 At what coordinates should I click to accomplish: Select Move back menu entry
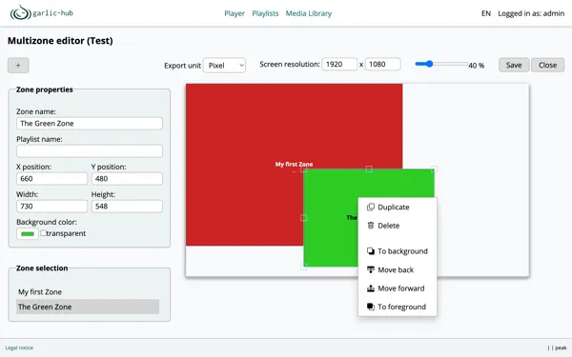398,269
